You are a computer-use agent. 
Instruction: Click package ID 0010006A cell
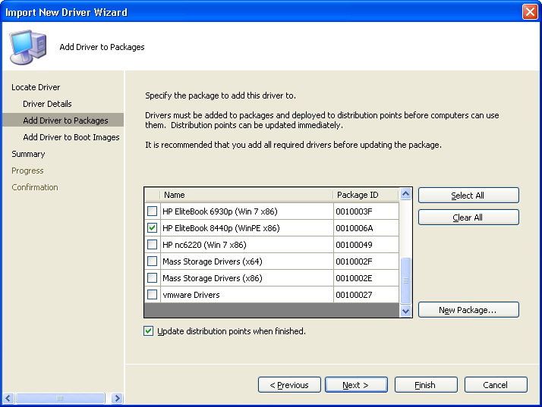pyautogui.click(x=366, y=228)
